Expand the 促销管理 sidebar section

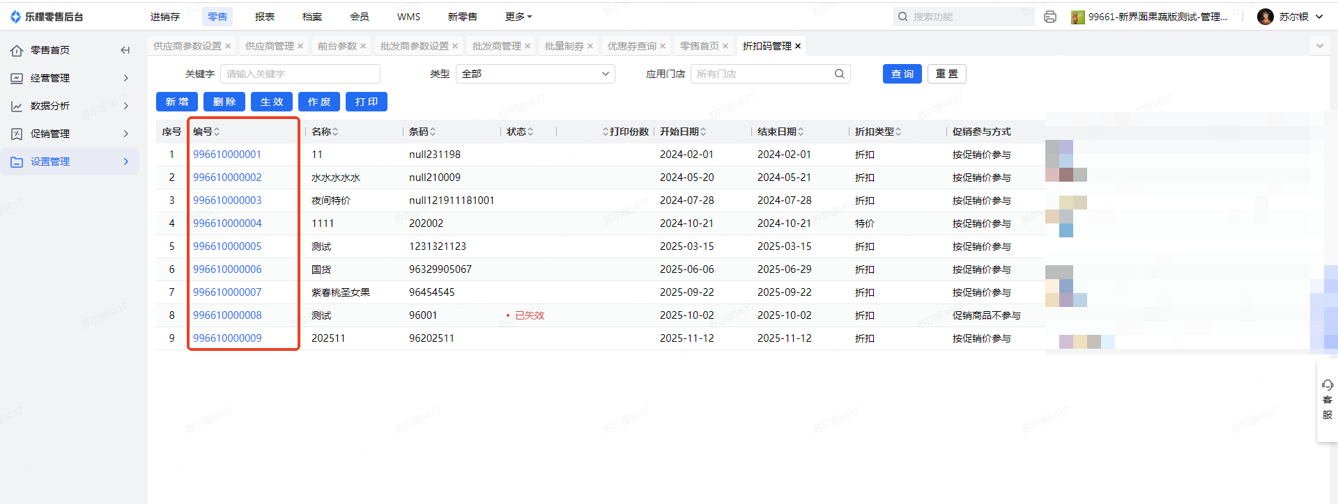(x=126, y=134)
